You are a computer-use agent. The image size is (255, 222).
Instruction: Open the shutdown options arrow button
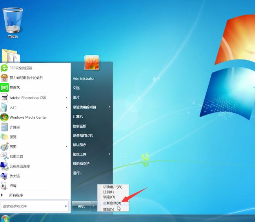click(94, 206)
